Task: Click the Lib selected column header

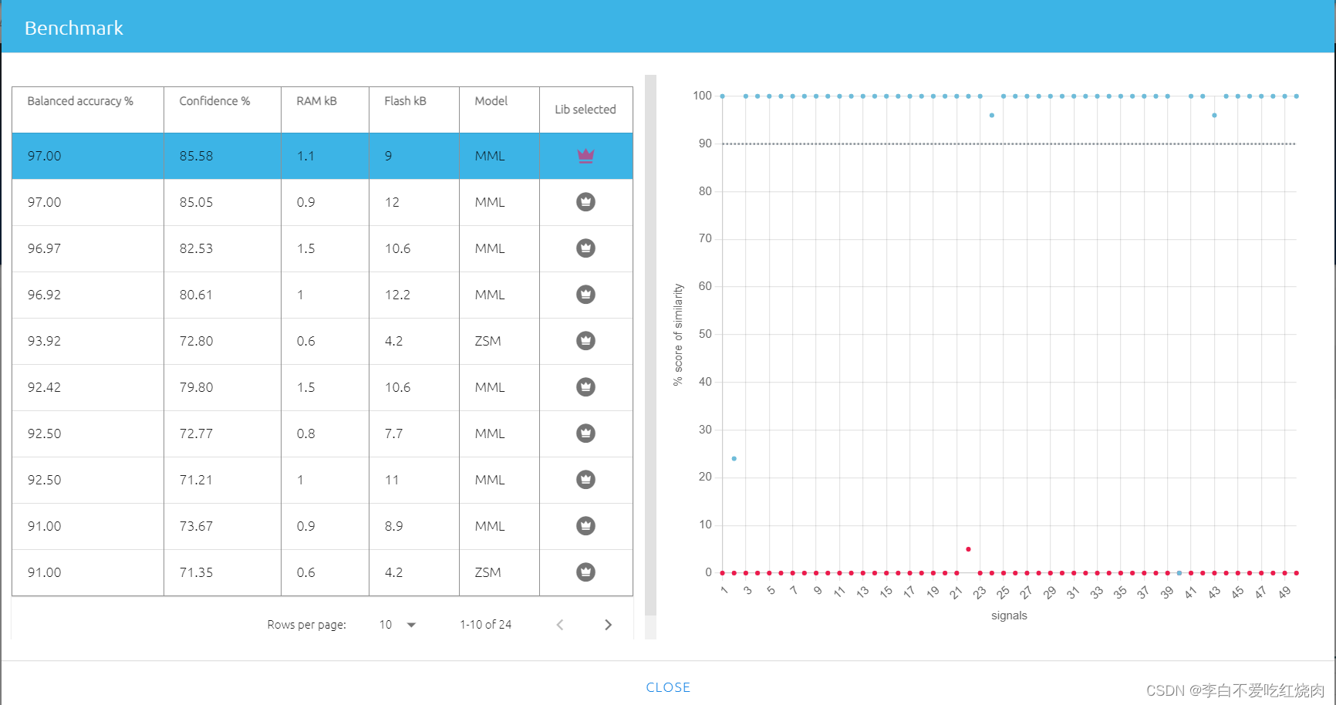Action: coord(585,110)
